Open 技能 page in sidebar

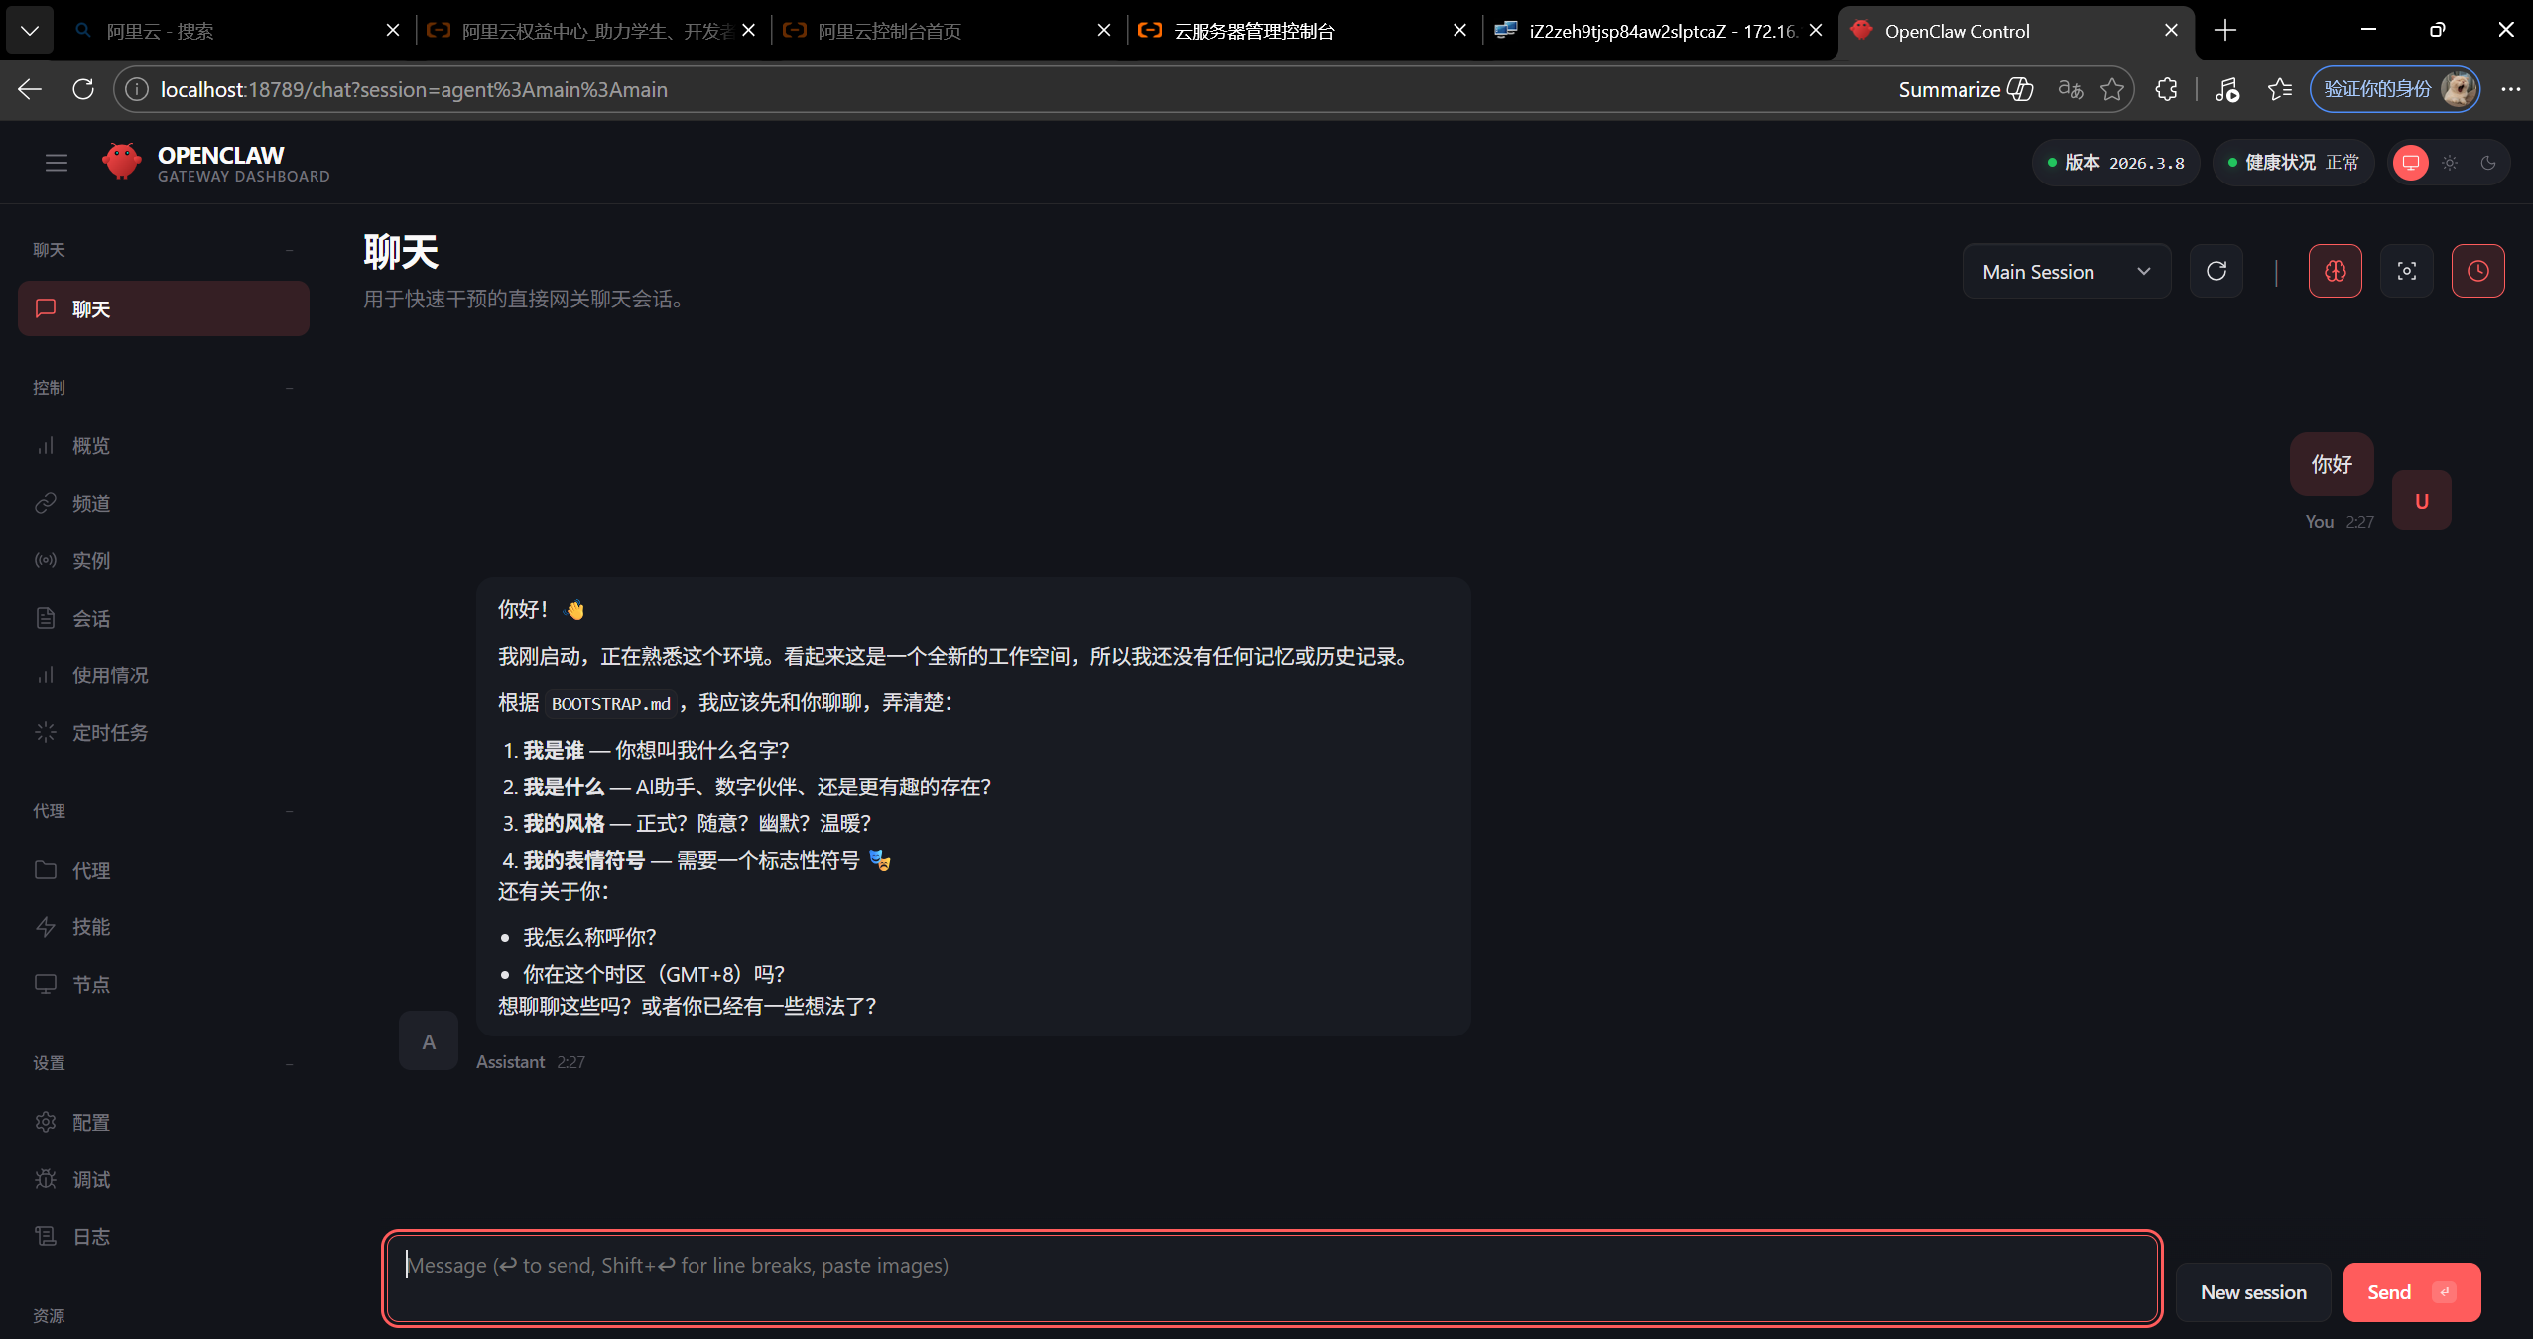pos(90,926)
